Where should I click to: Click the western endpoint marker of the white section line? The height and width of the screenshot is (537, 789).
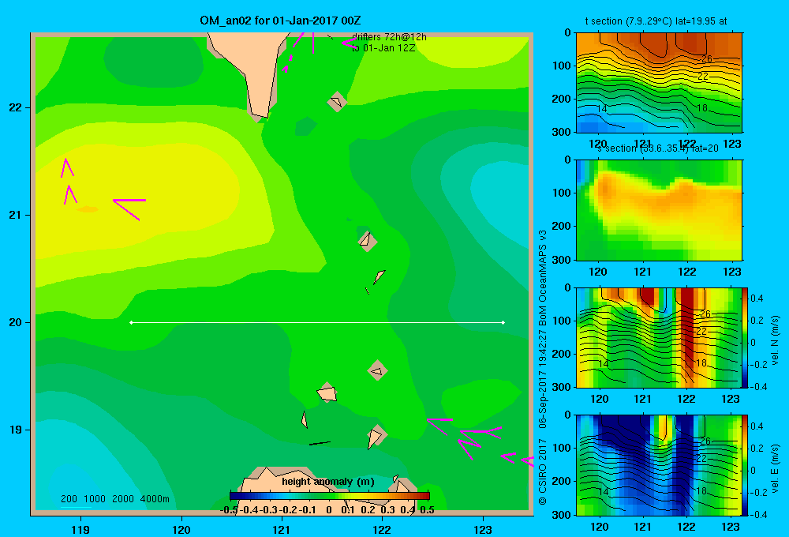[x=131, y=322]
